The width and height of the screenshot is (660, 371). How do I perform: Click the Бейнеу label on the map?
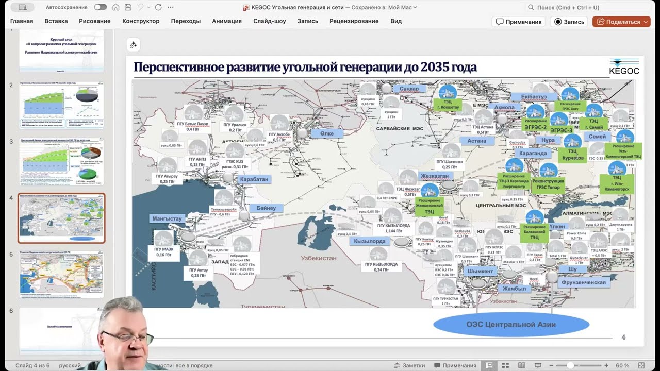[266, 208]
